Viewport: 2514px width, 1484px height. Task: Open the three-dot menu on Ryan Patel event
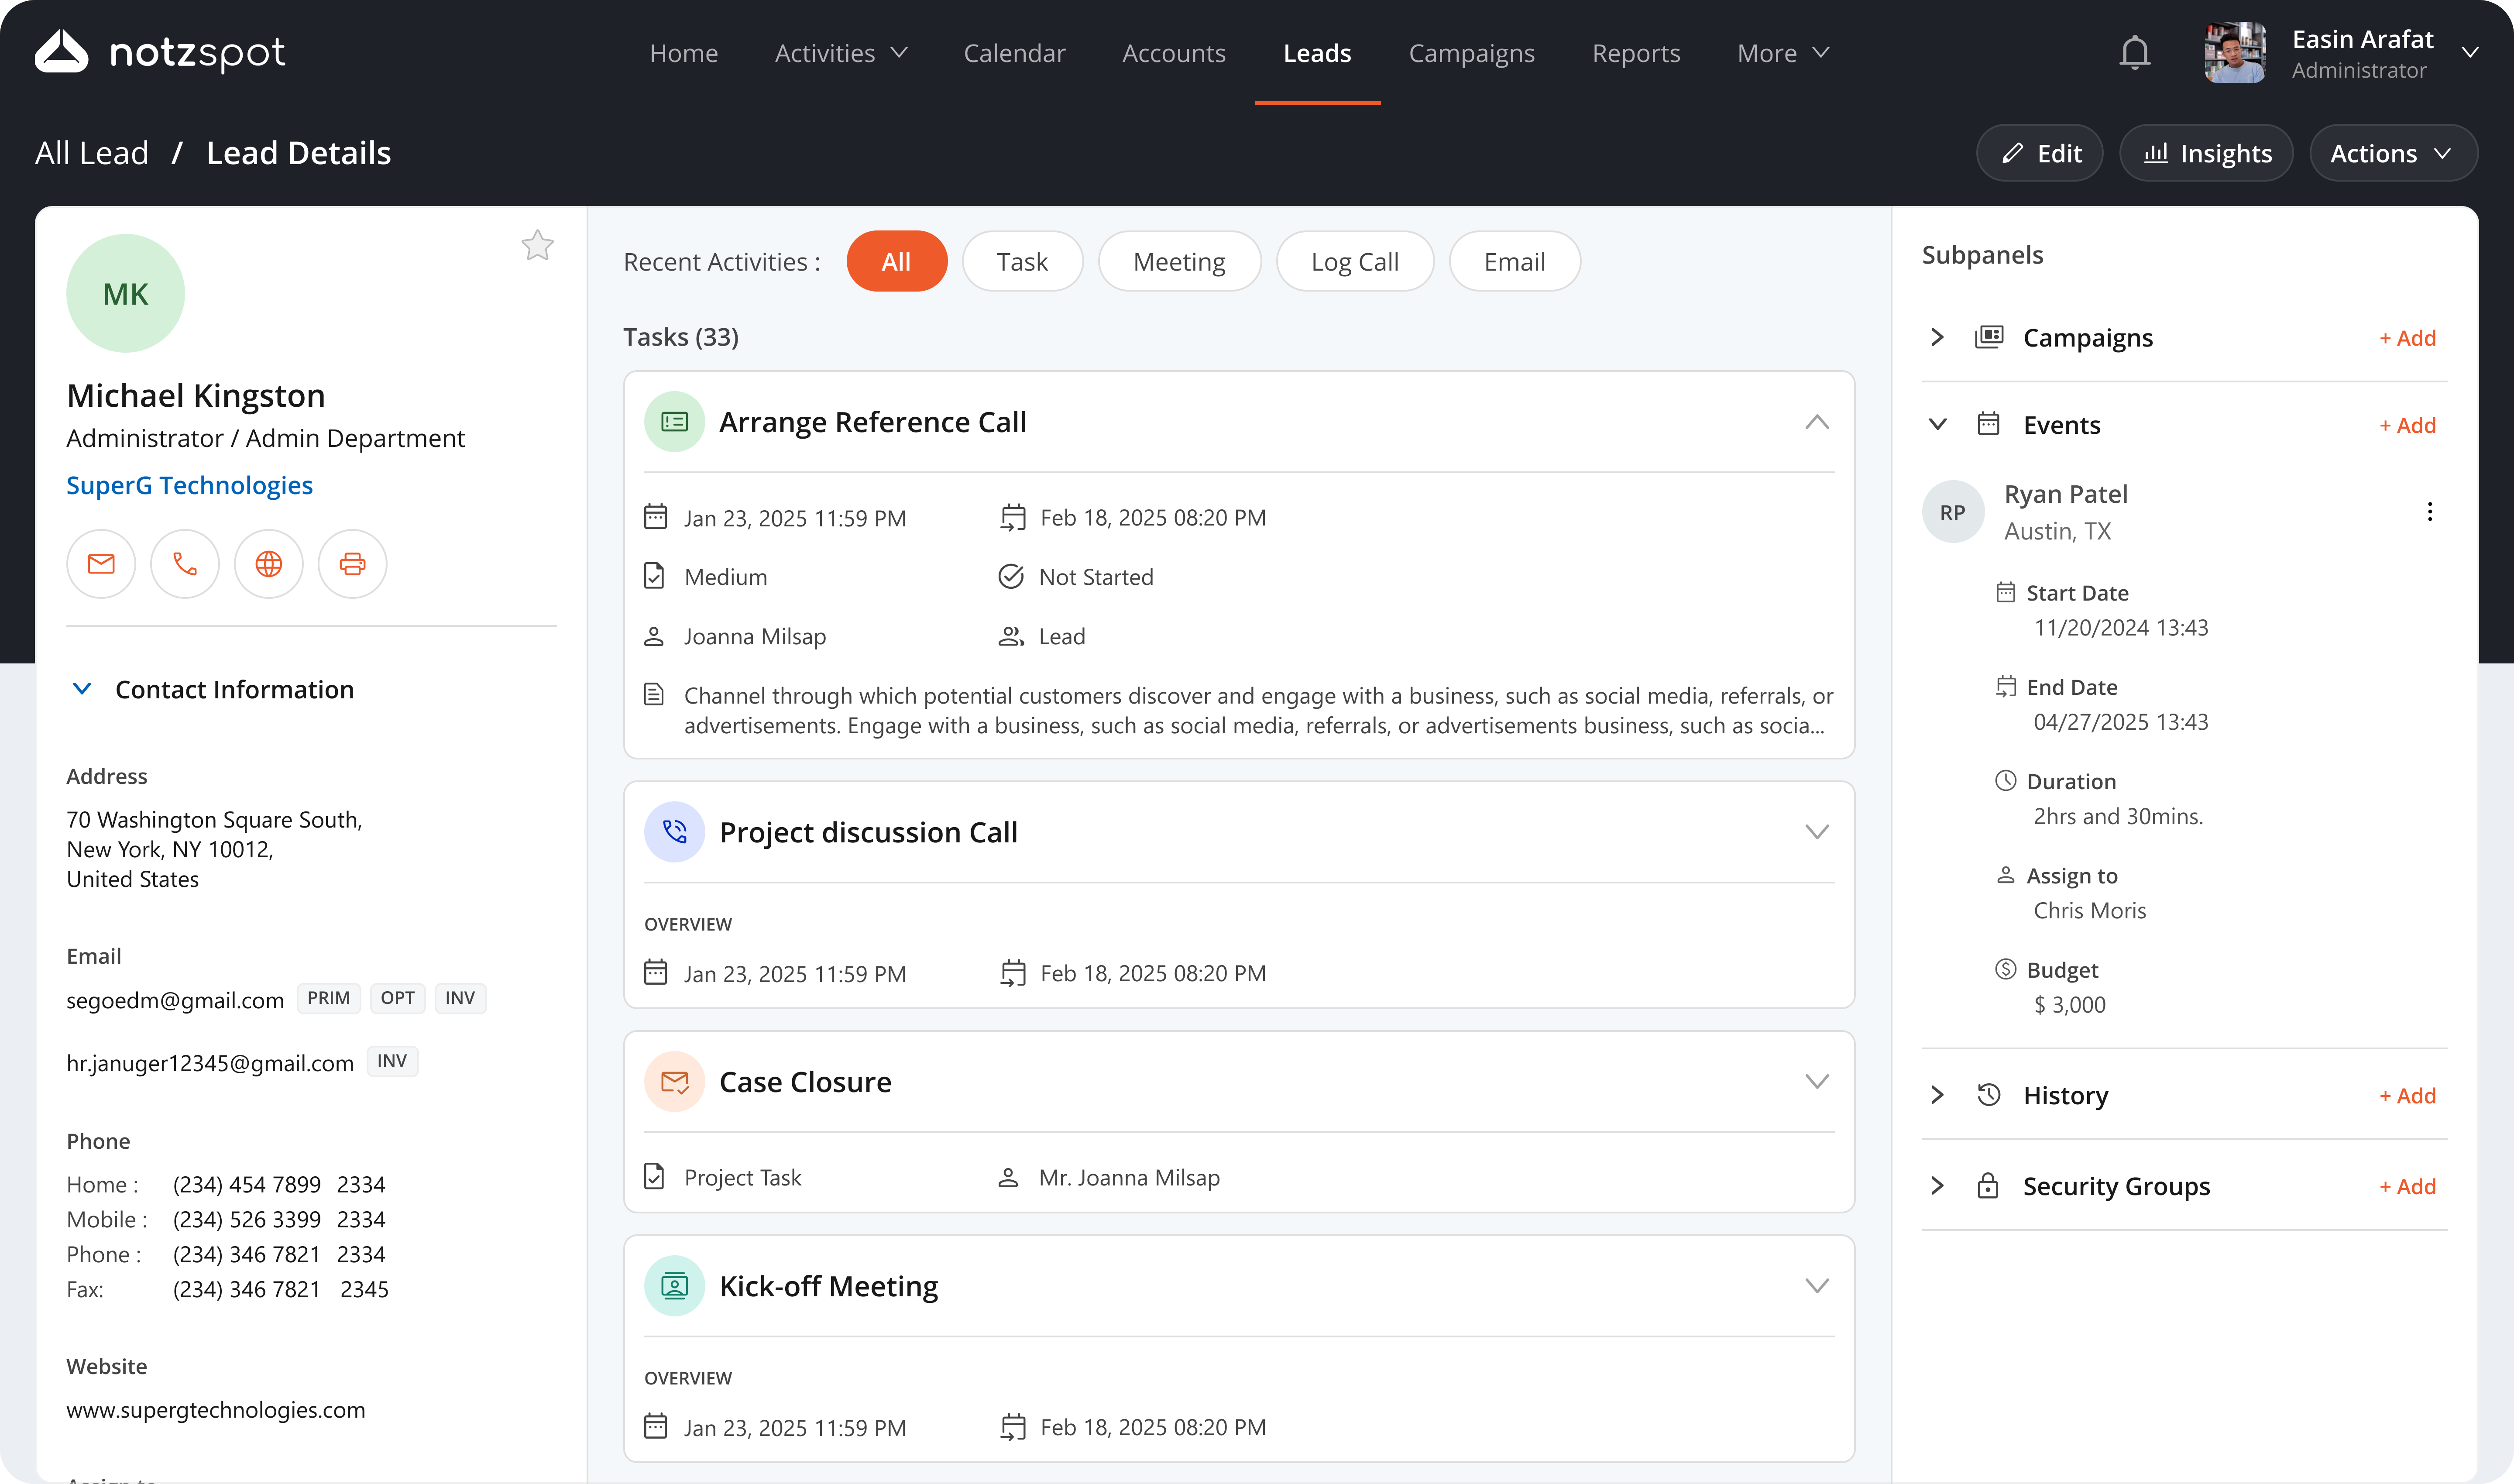pos(2430,511)
